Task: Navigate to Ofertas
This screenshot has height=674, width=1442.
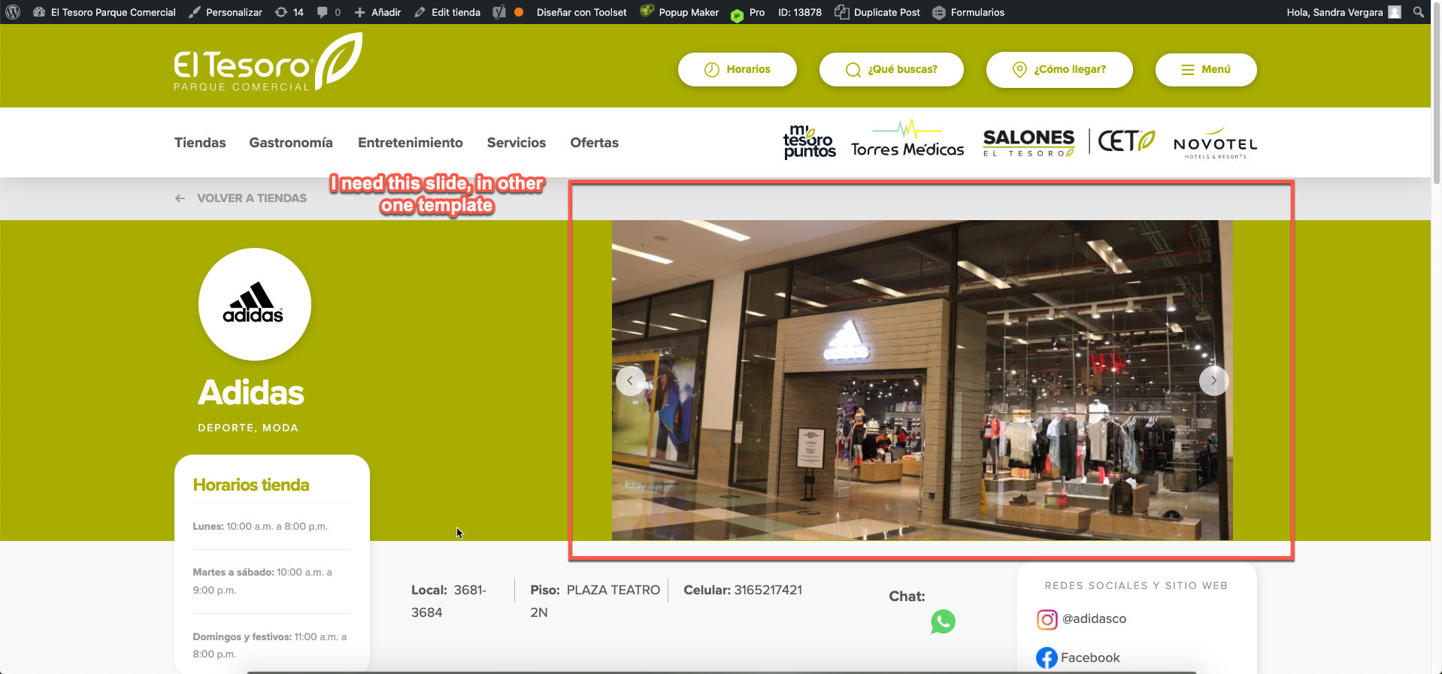Action: (595, 143)
